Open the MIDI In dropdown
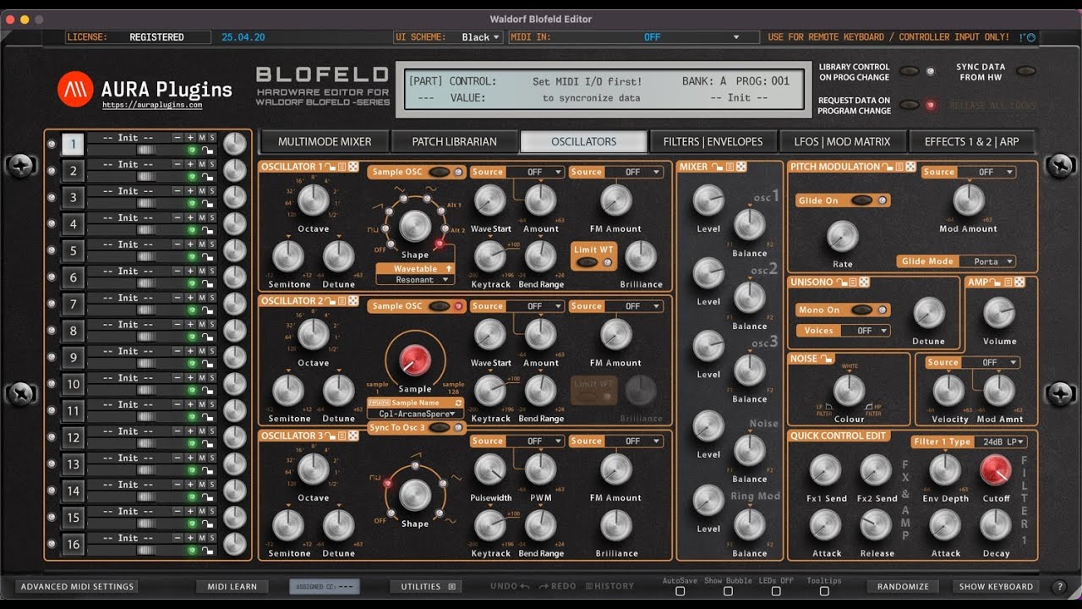Image resolution: width=1082 pixels, height=609 pixels. pyautogui.click(x=652, y=37)
